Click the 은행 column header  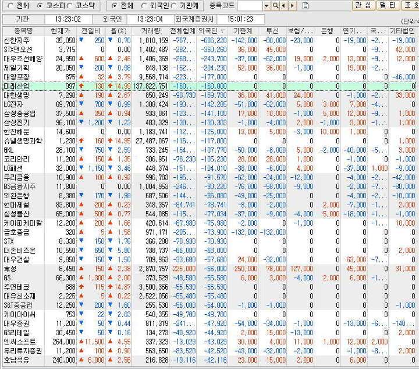tap(327, 31)
